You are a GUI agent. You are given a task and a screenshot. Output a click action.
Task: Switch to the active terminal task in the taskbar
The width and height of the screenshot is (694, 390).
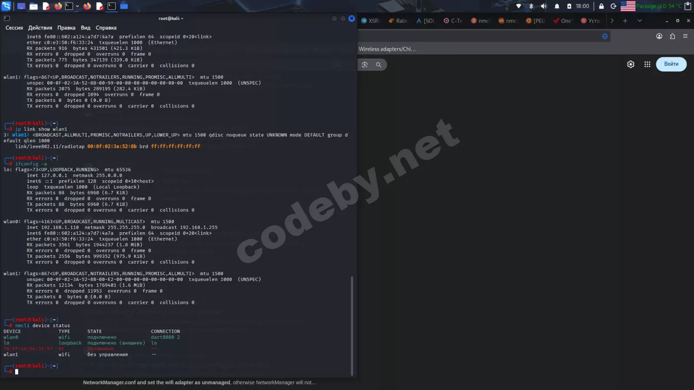click(x=111, y=6)
